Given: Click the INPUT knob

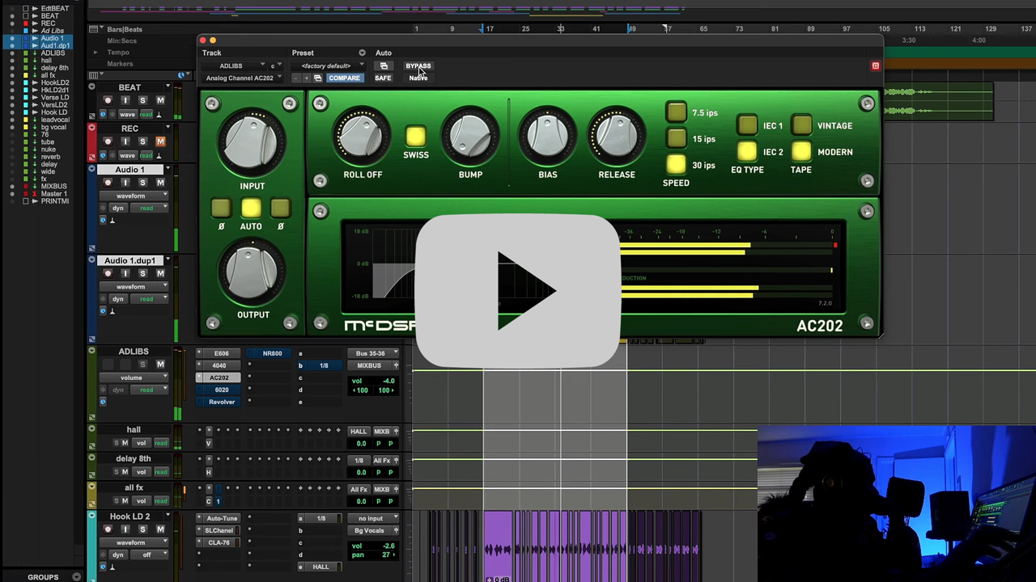Looking at the screenshot, I should 252,144.
